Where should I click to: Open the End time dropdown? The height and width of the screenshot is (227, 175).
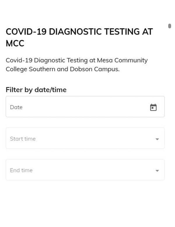click(x=85, y=170)
